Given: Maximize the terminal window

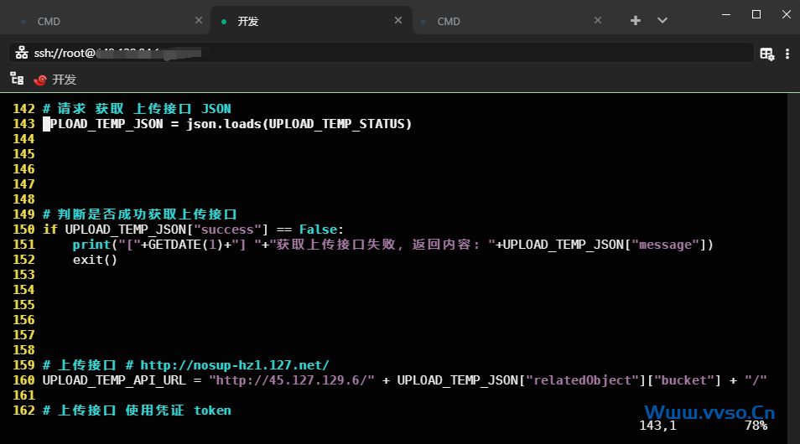Looking at the screenshot, I should tap(756, 14).
